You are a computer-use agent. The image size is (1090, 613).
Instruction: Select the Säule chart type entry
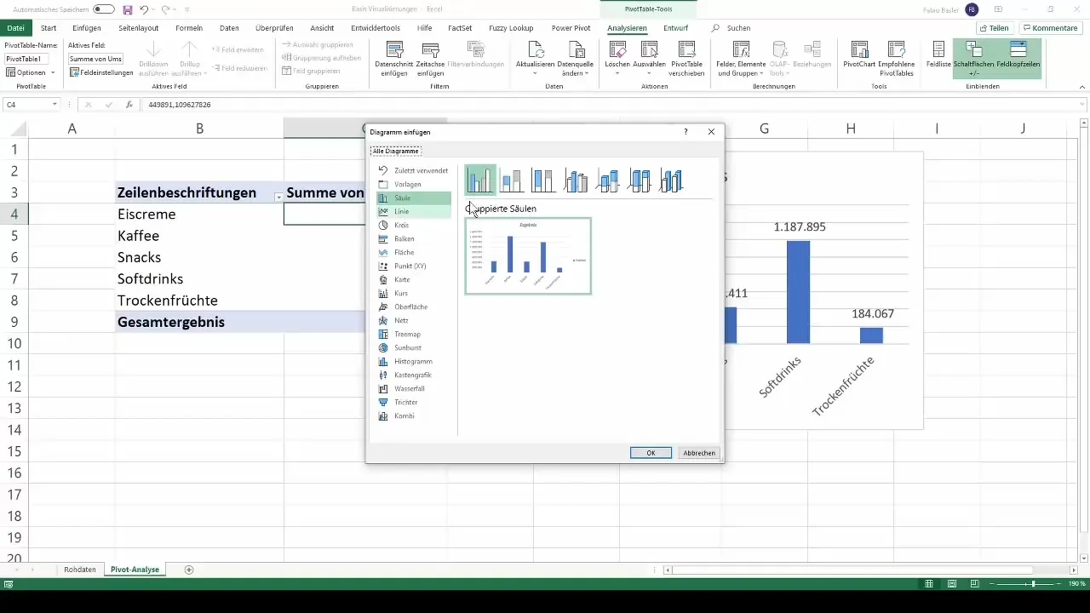(413, 198)
